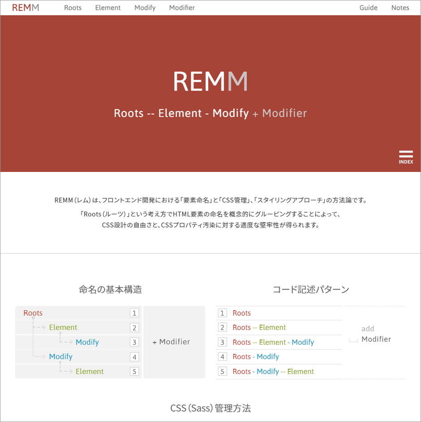
Task: Click badge 4 in the naming structure diagram
Action: 134,356
